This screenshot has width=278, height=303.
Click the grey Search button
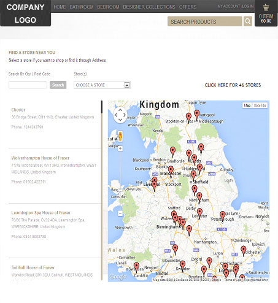tap(58, 85)
